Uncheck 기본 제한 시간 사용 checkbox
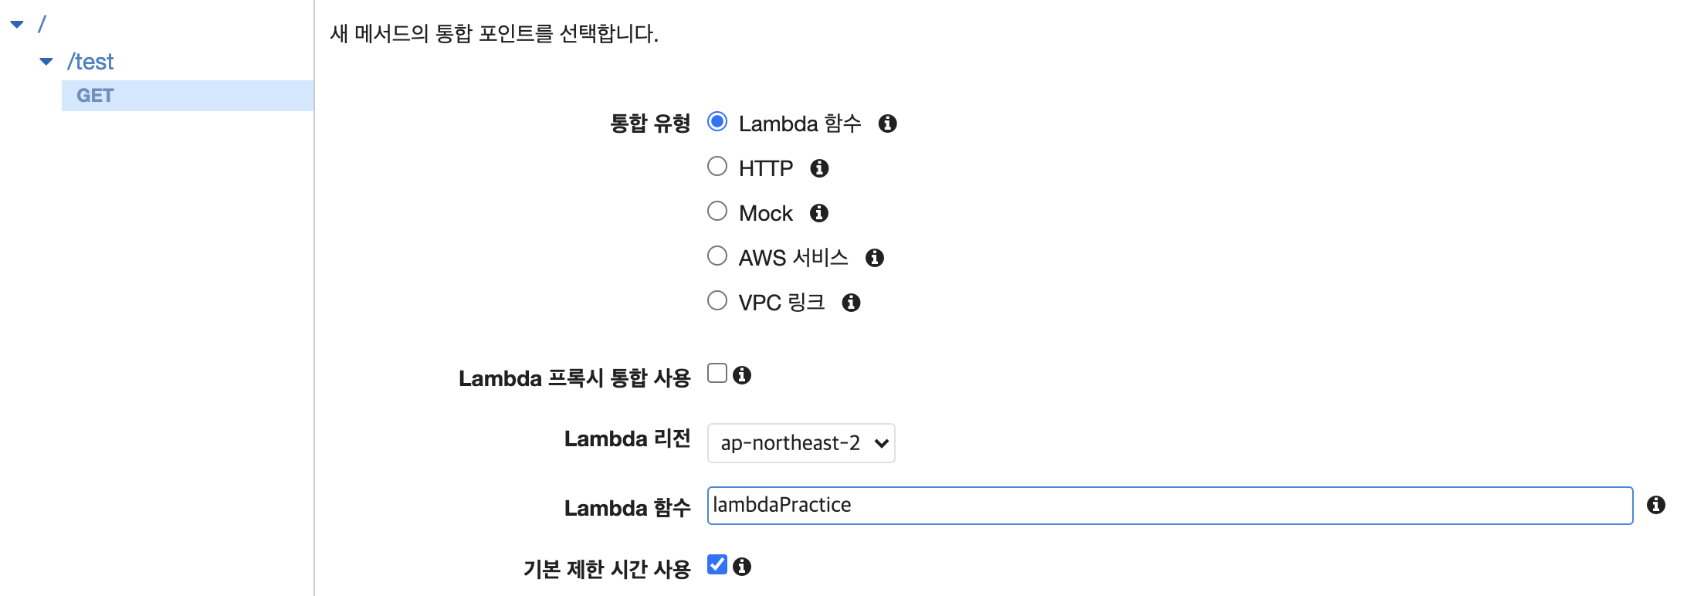Image resolution: width=1694 pixels, height=596 pixels. (x=717, y=565)
